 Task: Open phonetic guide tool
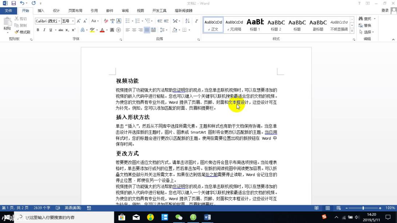(112, 21)
